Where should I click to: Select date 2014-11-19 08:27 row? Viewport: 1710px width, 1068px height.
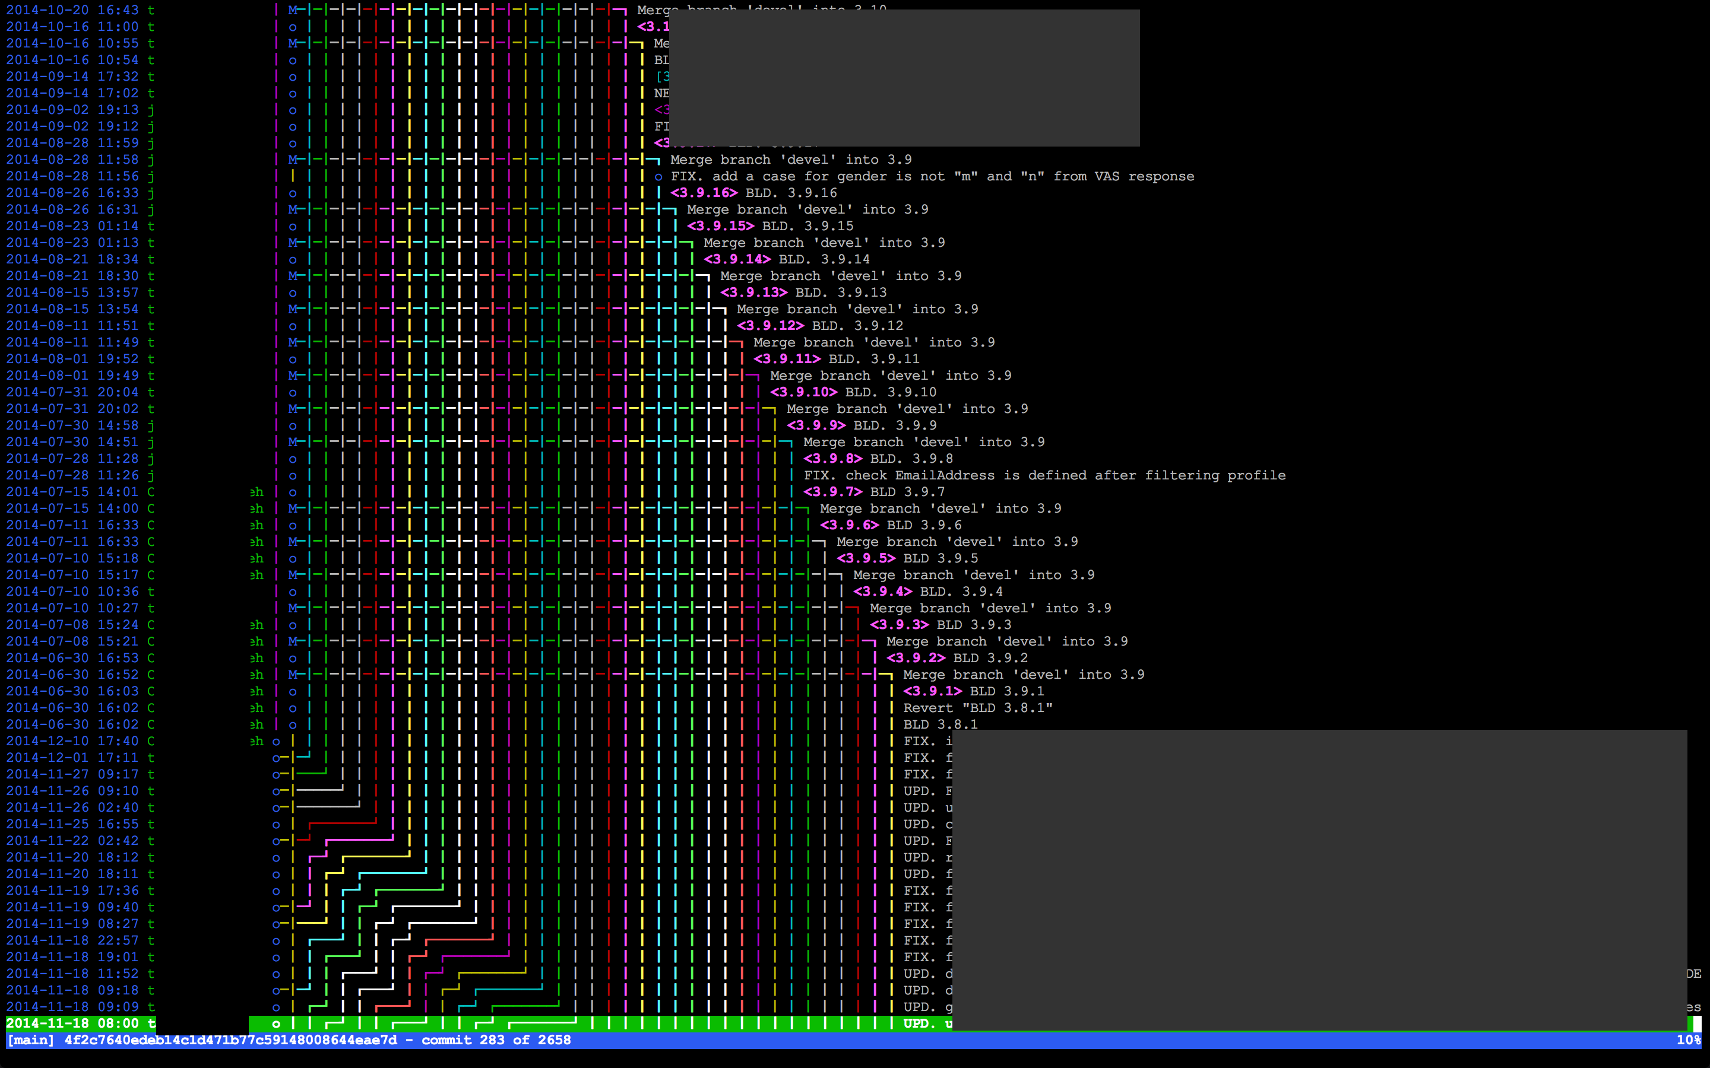[72, 923]
